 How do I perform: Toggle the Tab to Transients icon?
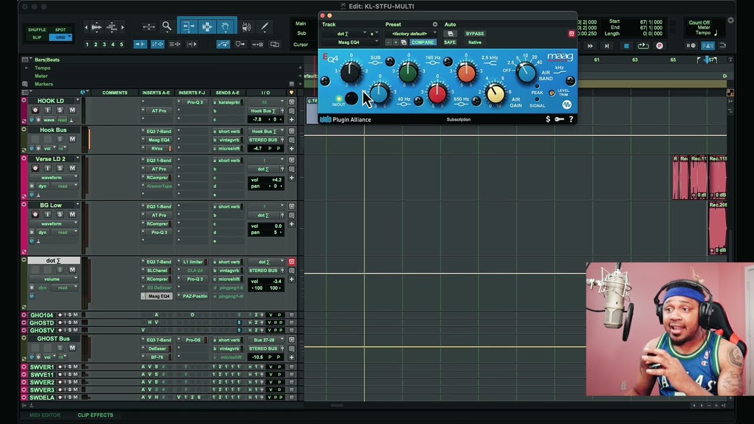pyautogui.click(x=140, y=44)
